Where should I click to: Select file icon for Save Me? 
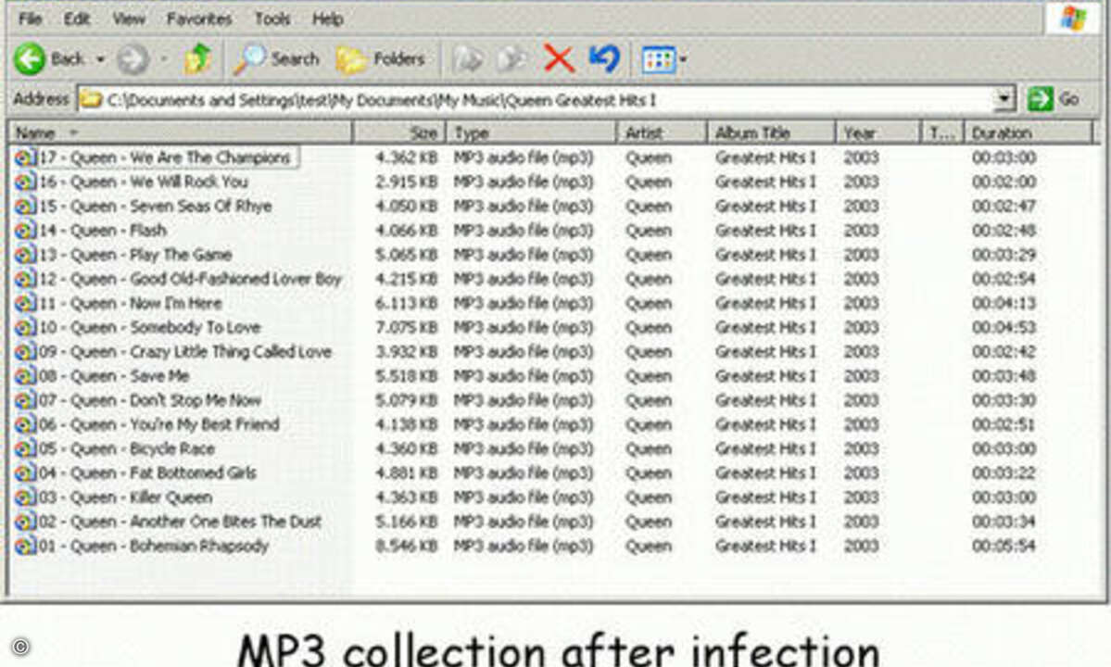coord(25,376)
